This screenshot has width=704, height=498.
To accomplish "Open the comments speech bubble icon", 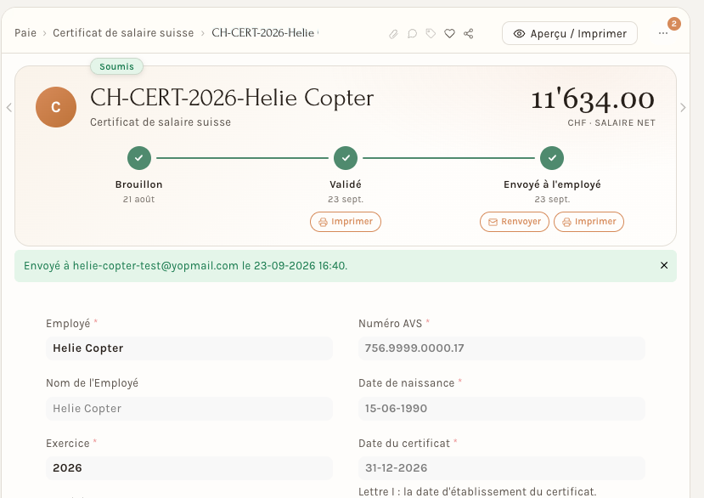I will click(x=412, y=34).
